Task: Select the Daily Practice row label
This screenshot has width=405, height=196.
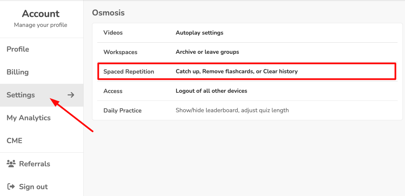Action: click(122, 110)
